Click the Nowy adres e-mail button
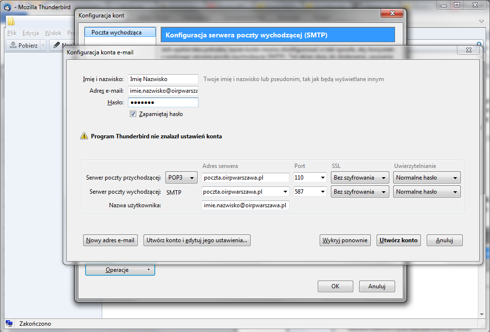 [110, 240]
